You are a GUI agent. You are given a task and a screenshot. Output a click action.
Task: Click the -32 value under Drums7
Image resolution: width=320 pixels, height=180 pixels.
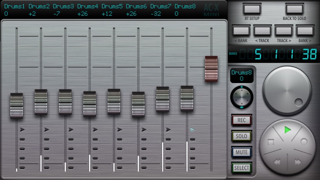[x=156, y=14]
